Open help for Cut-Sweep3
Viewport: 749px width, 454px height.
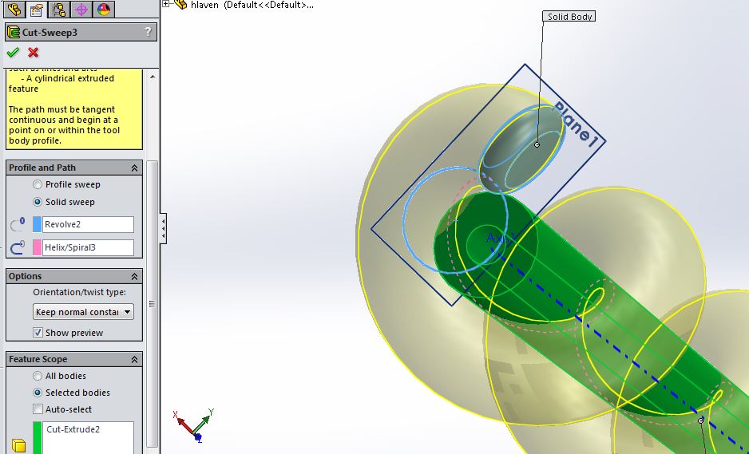(x=148, y=32)
